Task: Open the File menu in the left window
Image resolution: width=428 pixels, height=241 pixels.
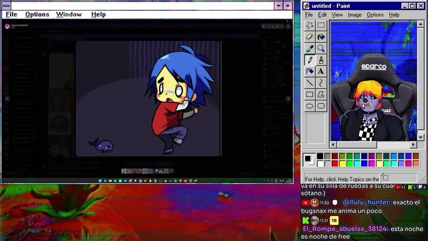Action: coord(11,14)
